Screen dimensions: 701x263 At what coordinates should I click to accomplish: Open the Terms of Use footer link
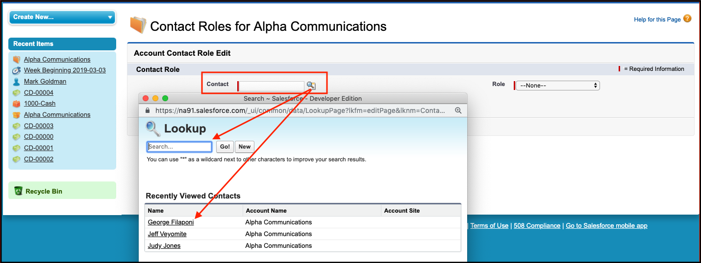(x=489, y=225)
